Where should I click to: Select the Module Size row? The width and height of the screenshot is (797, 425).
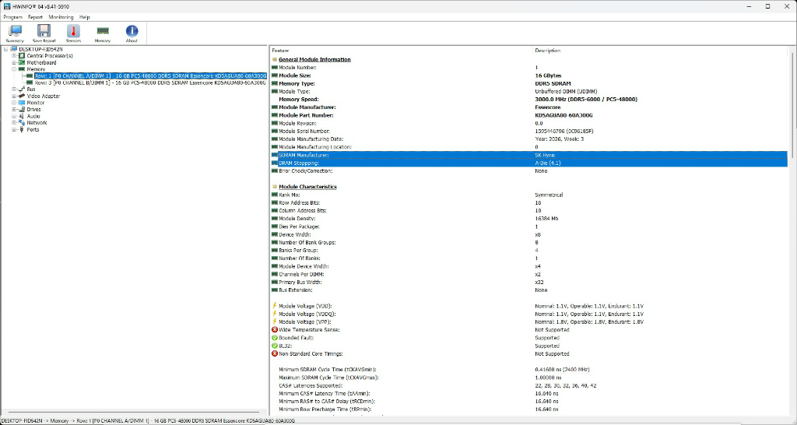pos(528,76)
